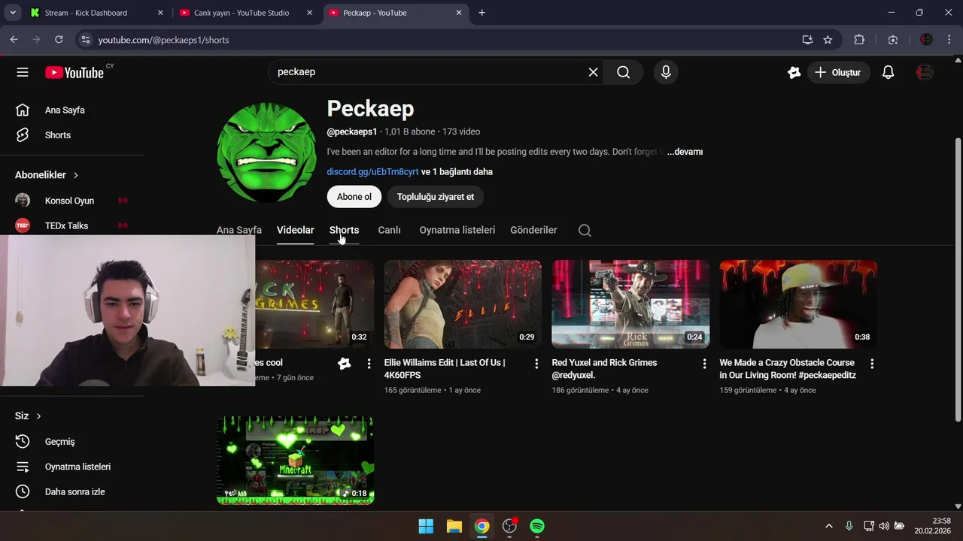Screen dimensions: 963x541
Task: Subscribe with Abone ol button
Action: click(354, 197)
